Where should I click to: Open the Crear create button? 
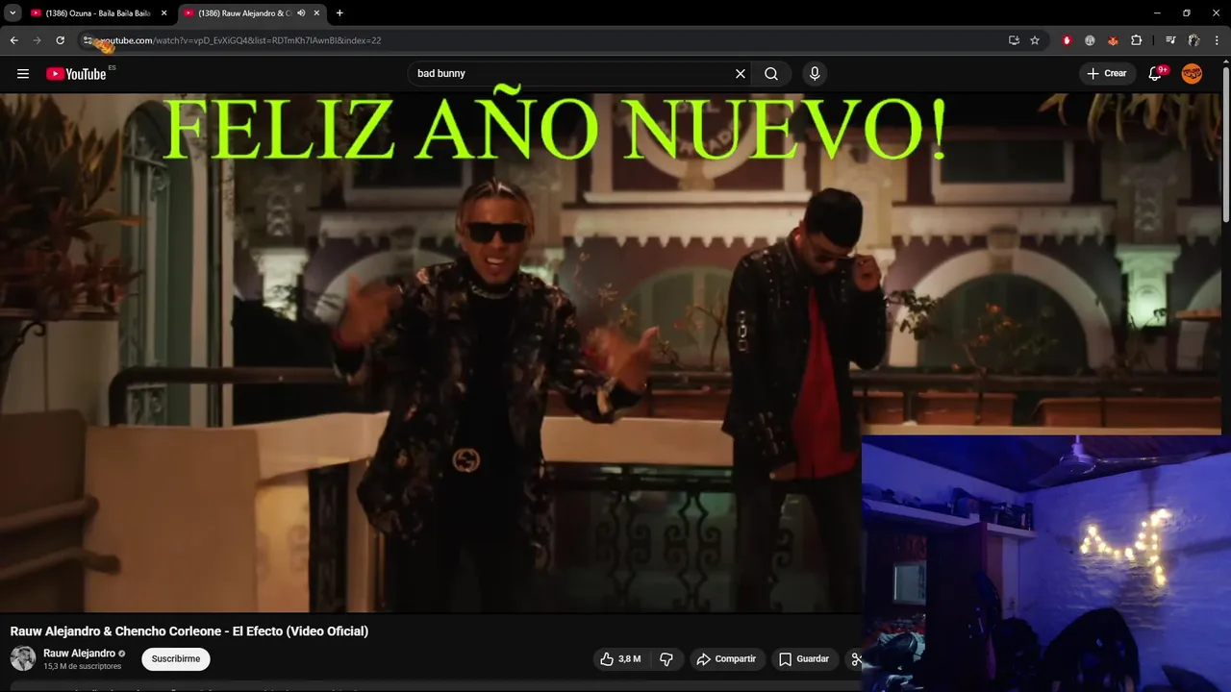(1106, 74)
